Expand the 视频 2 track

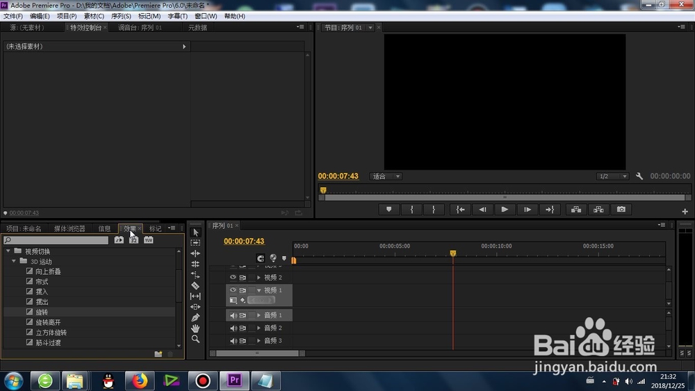[259, 278]
